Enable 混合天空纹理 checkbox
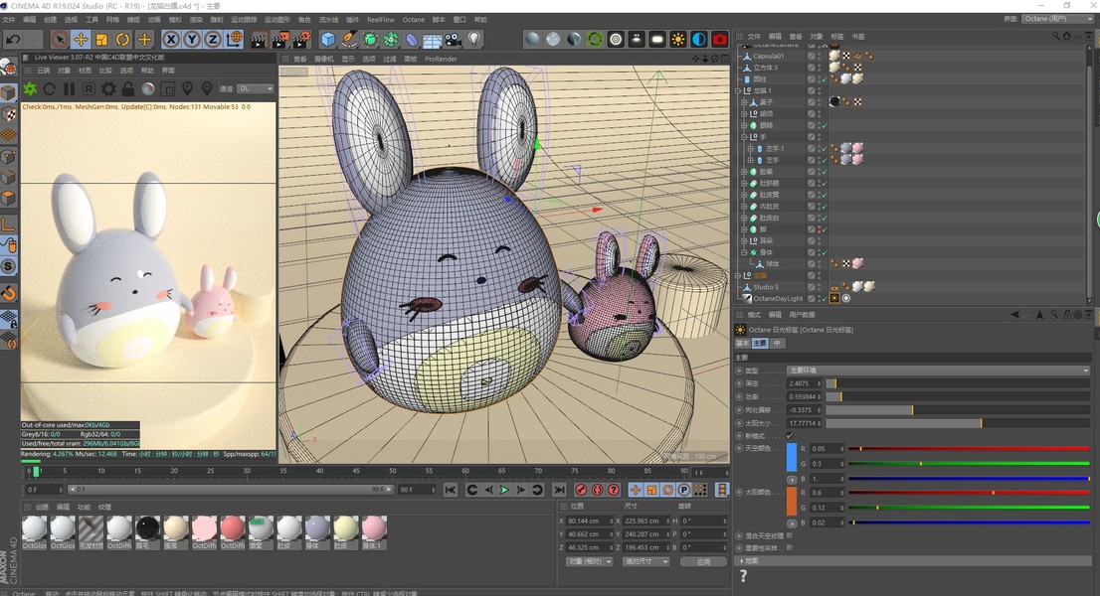The image size is (1100, 596). point(790,535)
